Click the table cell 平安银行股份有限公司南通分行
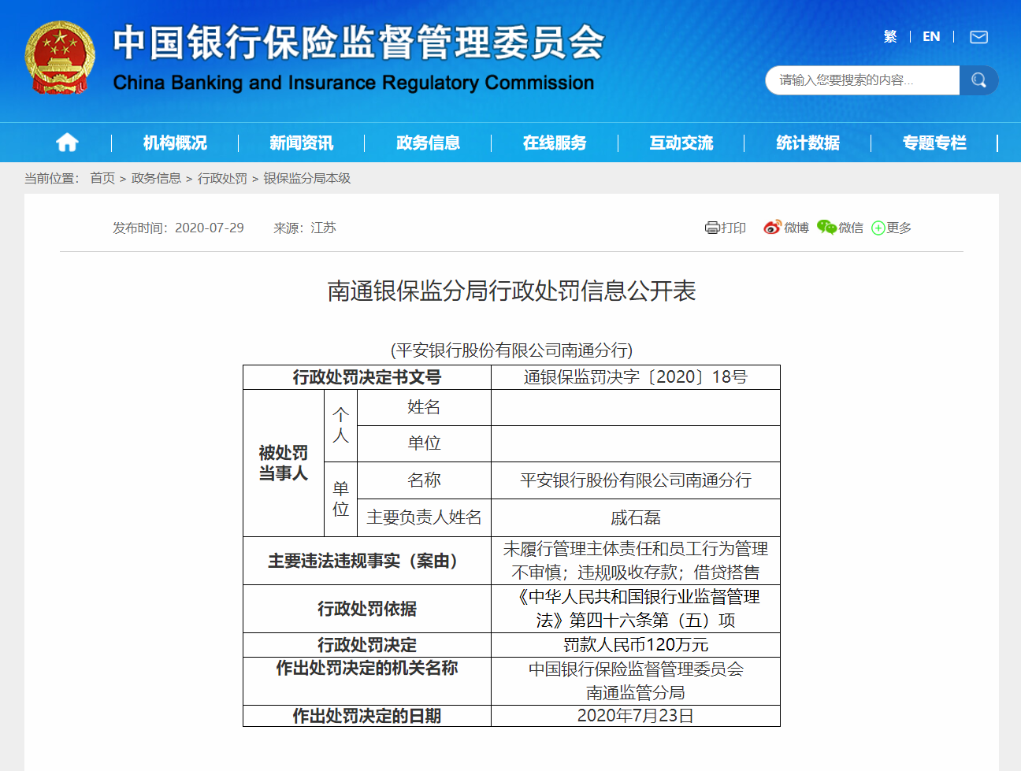1021x771 pixels. pyautogui.click(x=636, y=480)
